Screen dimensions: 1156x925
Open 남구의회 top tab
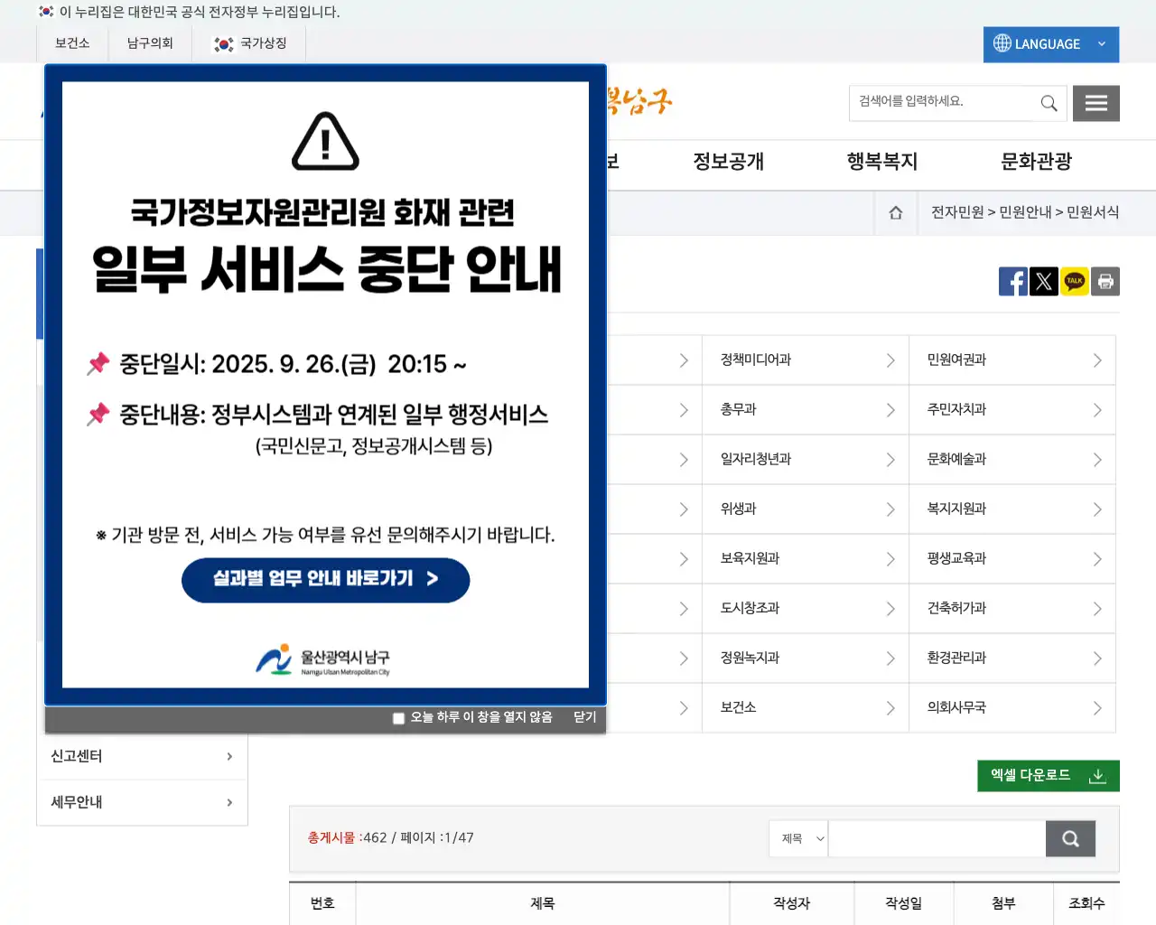(150, 43)
